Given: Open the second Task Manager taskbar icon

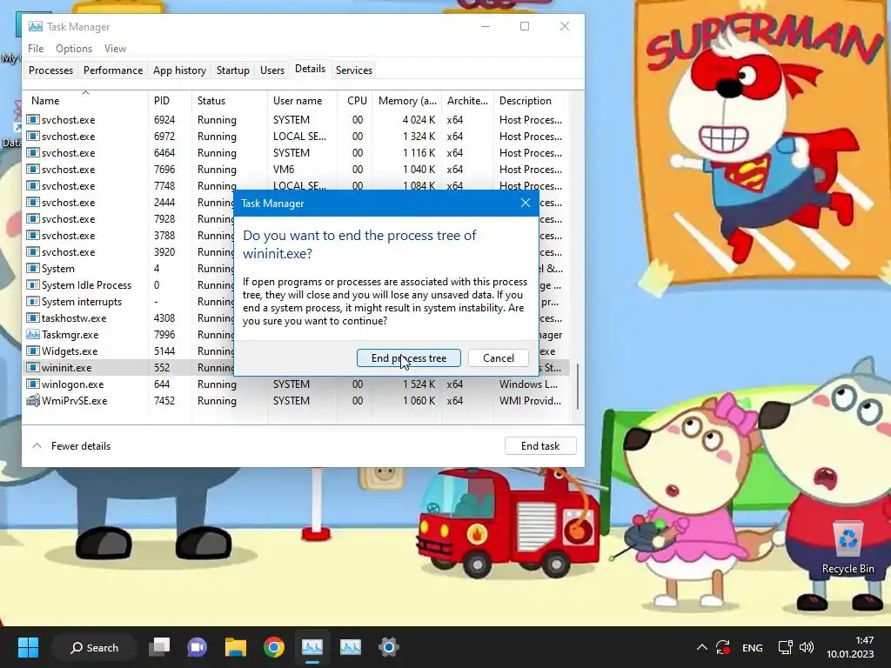Looking at the screenshot, I should 350,647.
